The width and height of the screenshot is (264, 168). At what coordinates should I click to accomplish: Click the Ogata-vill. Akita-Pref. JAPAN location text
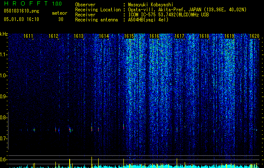187,10
